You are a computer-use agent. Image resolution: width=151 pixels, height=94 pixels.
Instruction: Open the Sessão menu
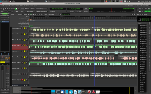pos(3,6)
